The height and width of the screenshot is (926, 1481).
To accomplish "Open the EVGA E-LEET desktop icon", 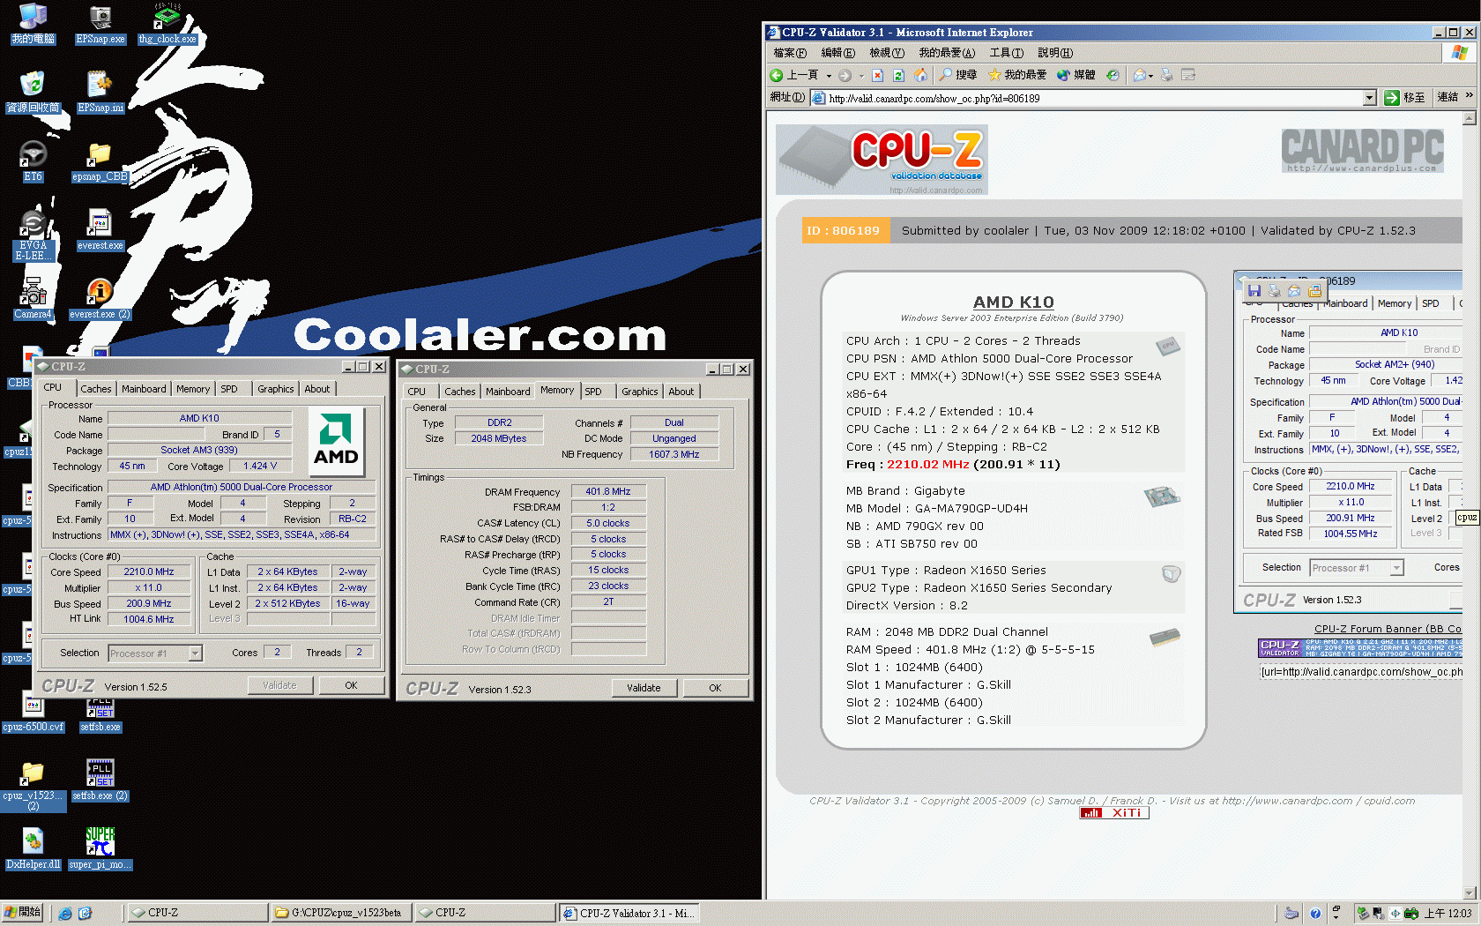I will (33, 236).
